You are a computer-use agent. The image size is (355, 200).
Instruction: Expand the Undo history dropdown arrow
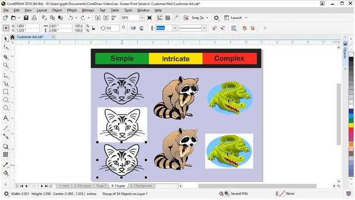(77, 18)
